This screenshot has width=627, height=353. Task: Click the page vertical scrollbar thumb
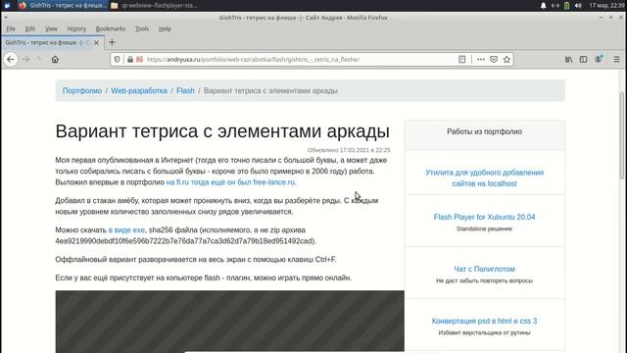[622, 135]
